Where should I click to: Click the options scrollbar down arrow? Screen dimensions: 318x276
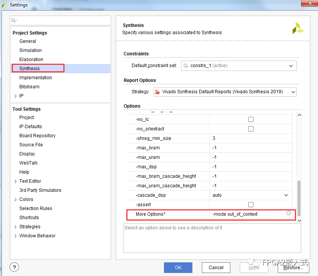click(299, 221)
